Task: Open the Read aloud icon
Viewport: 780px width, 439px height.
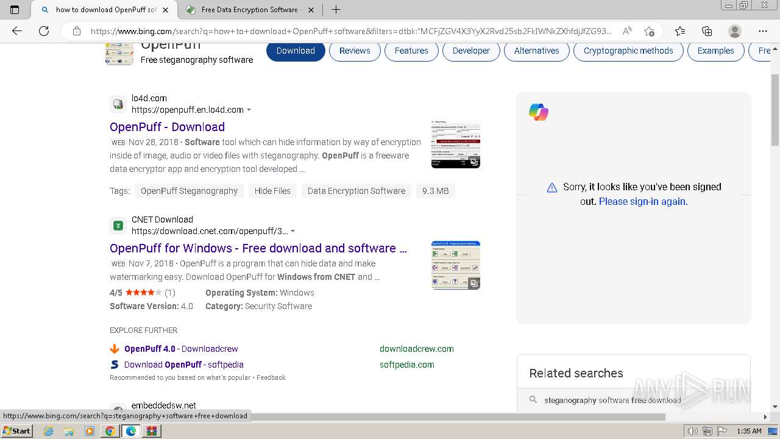Action: (x=626, y=31)
